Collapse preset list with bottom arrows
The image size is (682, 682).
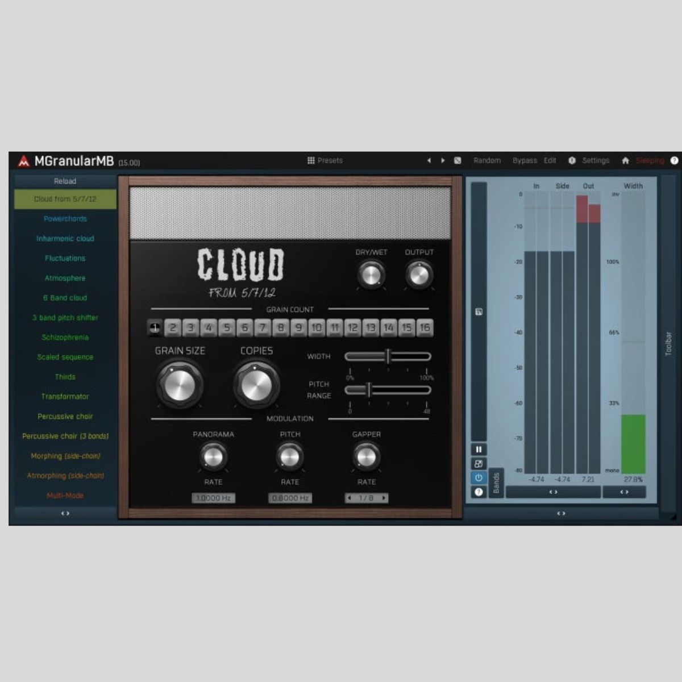(65, 513)
